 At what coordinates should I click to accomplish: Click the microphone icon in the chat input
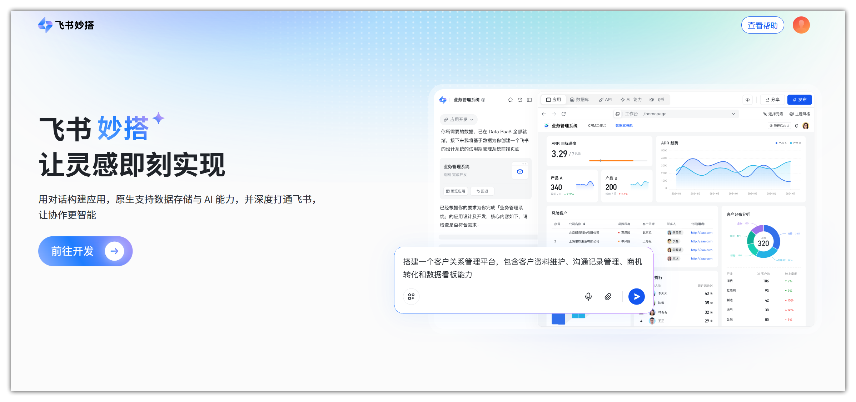pyautogui.click(x=588, y=296)
